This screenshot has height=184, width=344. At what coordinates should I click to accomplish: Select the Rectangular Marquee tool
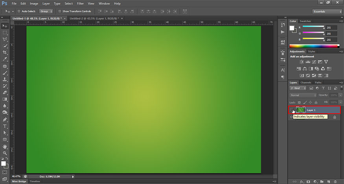pos(5,33)
